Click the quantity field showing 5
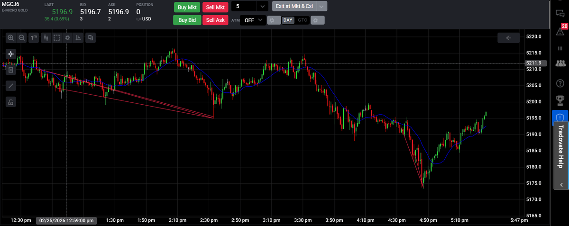 [x=244, y=7]
